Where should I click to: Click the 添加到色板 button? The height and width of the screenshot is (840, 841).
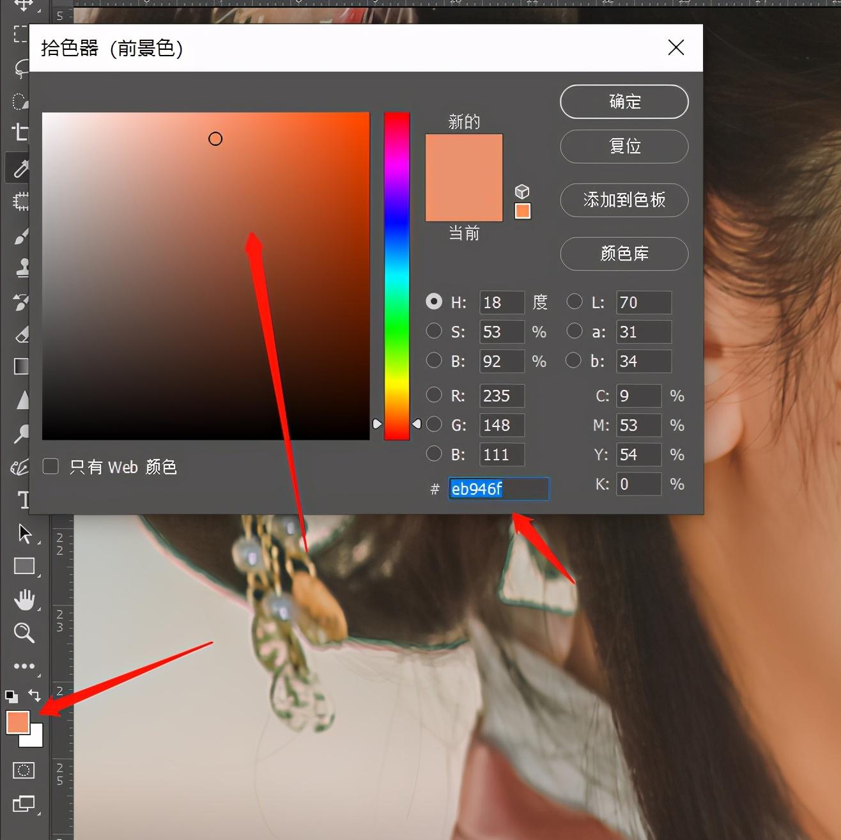click(624, 200)
